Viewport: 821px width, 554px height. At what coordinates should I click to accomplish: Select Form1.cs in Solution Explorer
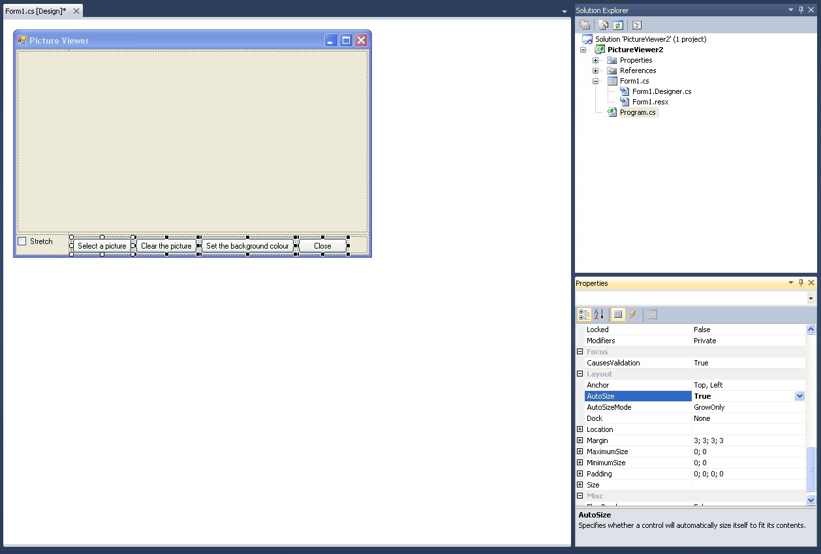click(634, 81)
